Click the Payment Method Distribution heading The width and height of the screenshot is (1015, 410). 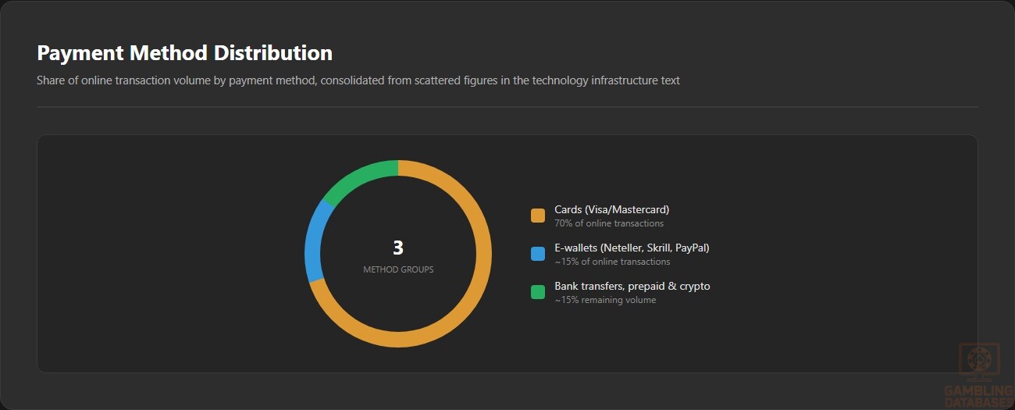click(x=184, y=53)
